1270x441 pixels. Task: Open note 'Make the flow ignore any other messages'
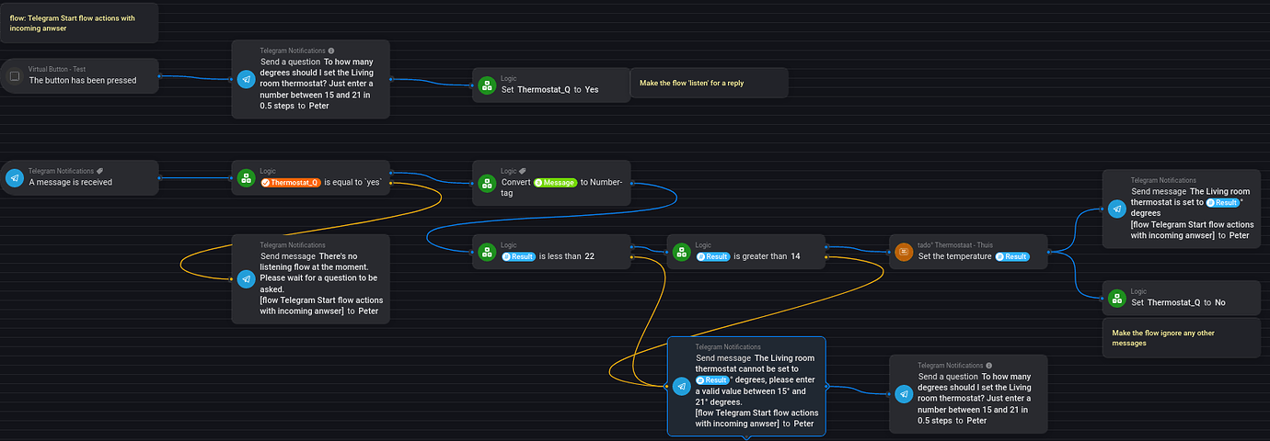coord(1181,337)
